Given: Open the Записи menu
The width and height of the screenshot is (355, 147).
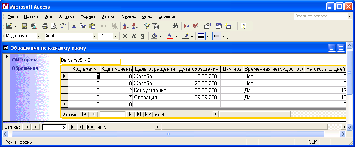Looking at the screenshot, I should click(109, 16).
